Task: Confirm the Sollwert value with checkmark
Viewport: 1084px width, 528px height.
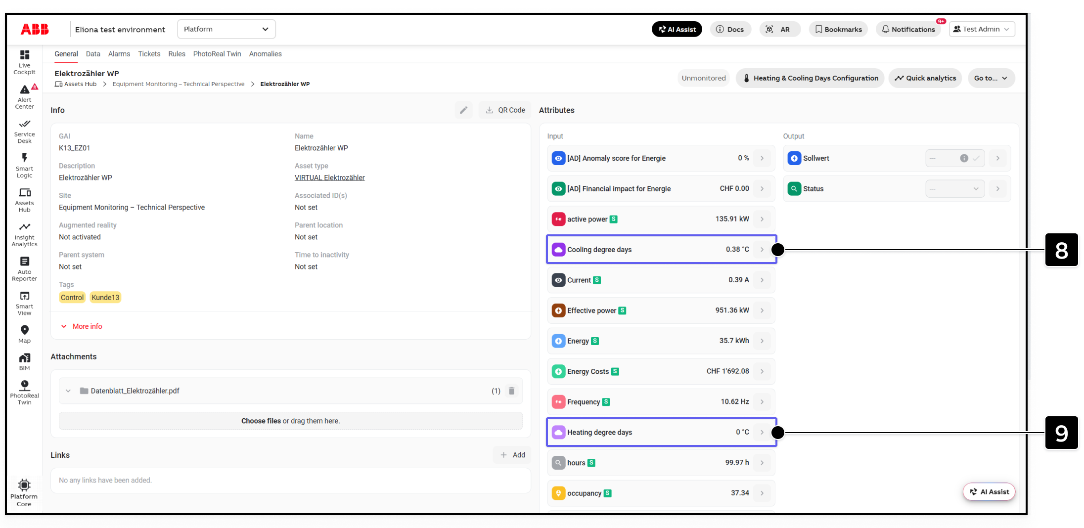Action: click(x=976, y=159)
